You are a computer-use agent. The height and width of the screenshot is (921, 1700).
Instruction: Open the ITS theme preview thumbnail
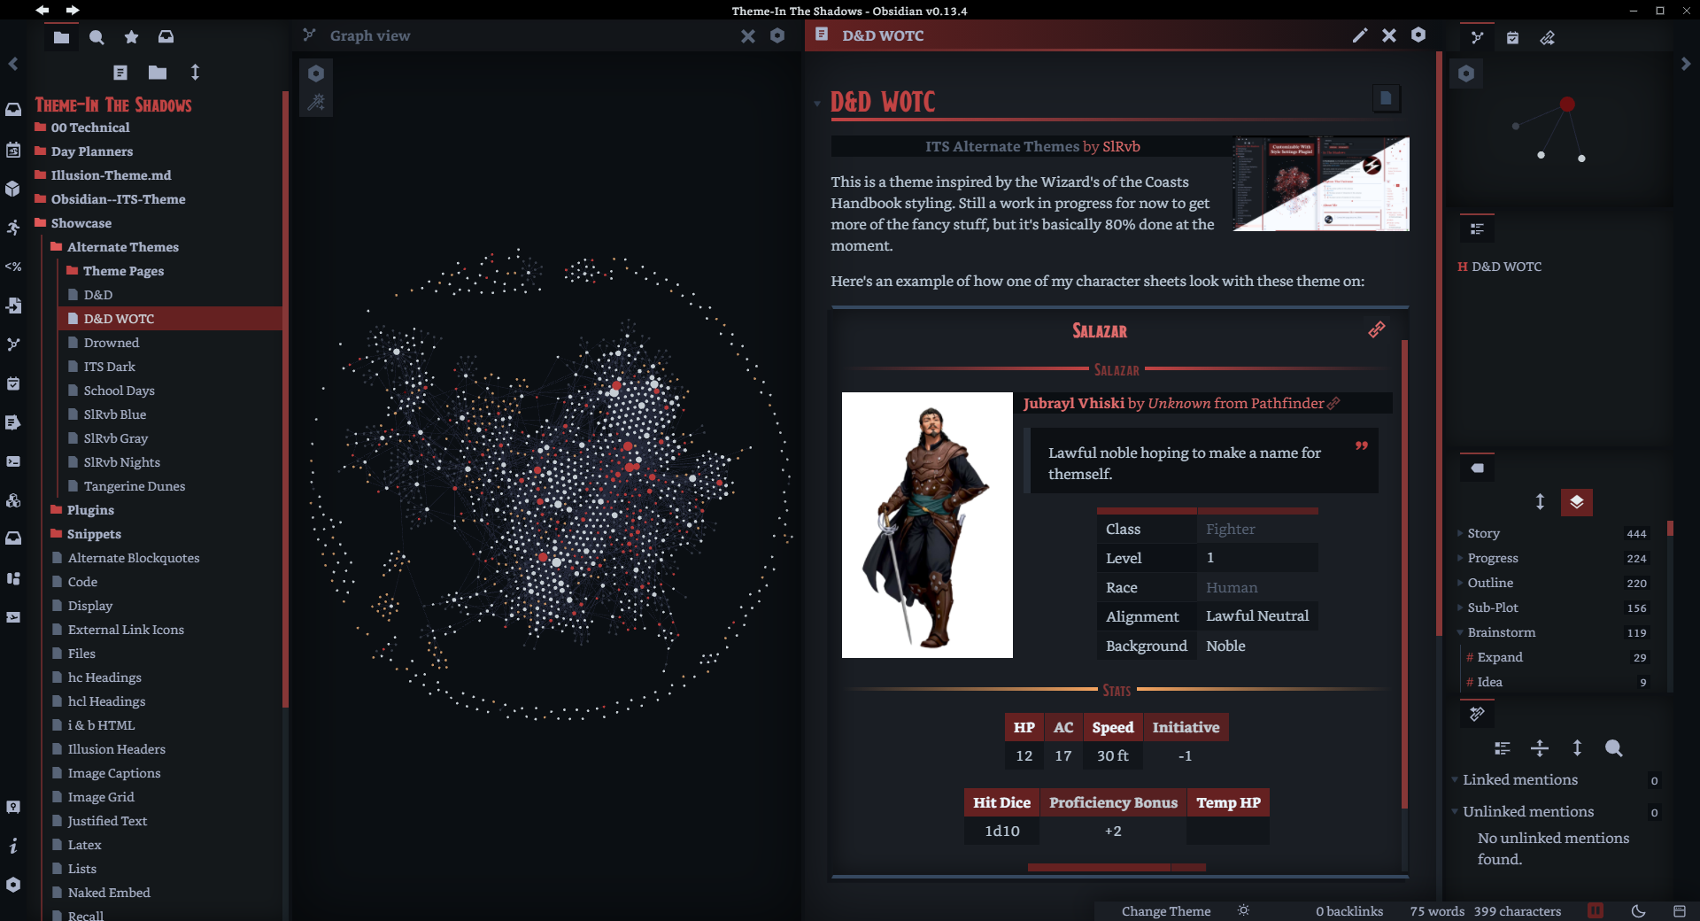pyautogui.click(x=1321, y=183)
